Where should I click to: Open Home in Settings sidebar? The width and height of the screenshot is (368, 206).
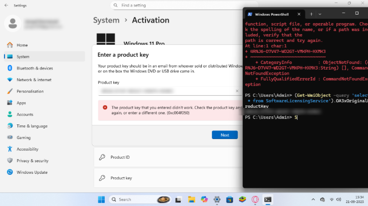pos(45,45)
